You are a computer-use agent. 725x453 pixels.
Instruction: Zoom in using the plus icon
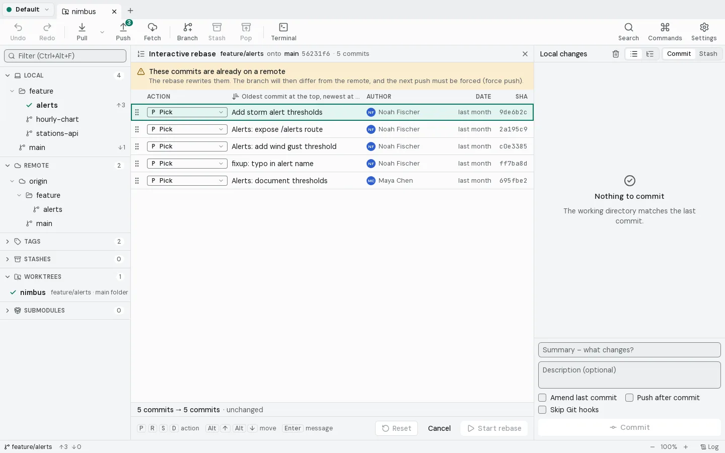click(x=686, y=447)
